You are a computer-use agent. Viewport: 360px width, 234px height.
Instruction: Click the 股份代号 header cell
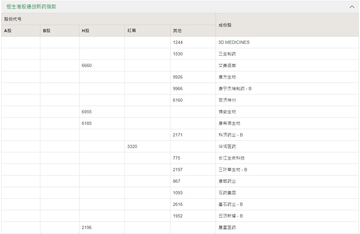[13, 19]
